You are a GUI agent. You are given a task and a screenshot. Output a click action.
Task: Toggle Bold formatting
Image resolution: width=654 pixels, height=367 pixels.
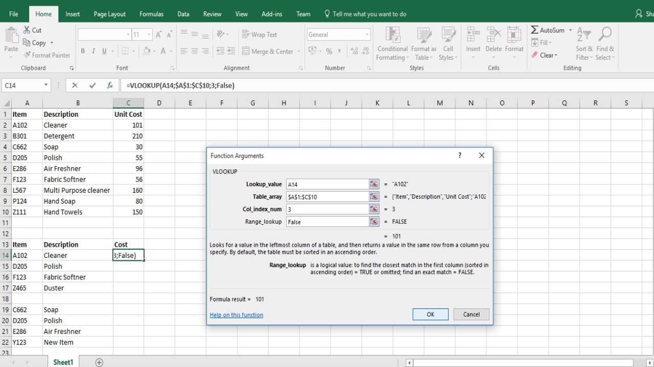click(83, 51)
